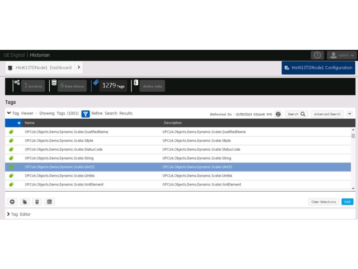Click the copy tag icon
The width and height of the screenshot is (358, 269).
[25, 202]
